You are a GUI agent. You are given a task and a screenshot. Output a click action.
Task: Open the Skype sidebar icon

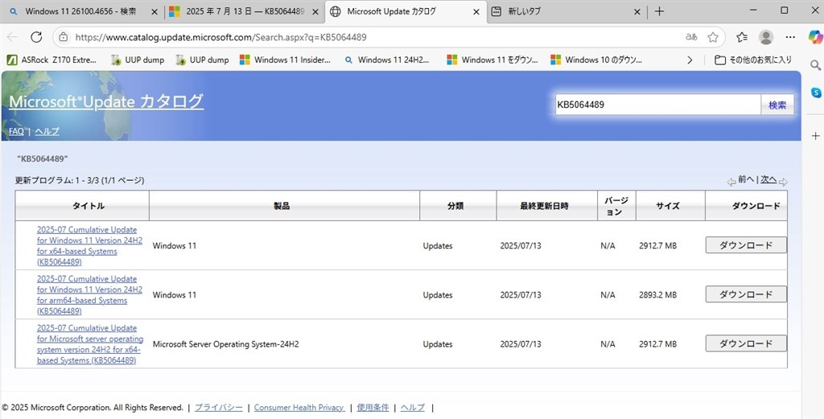click(816, 92)
